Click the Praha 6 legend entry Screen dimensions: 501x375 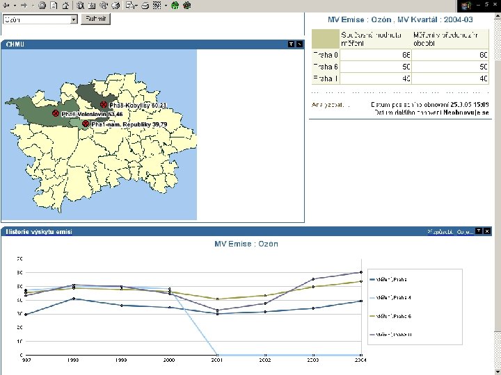(390, 317)
